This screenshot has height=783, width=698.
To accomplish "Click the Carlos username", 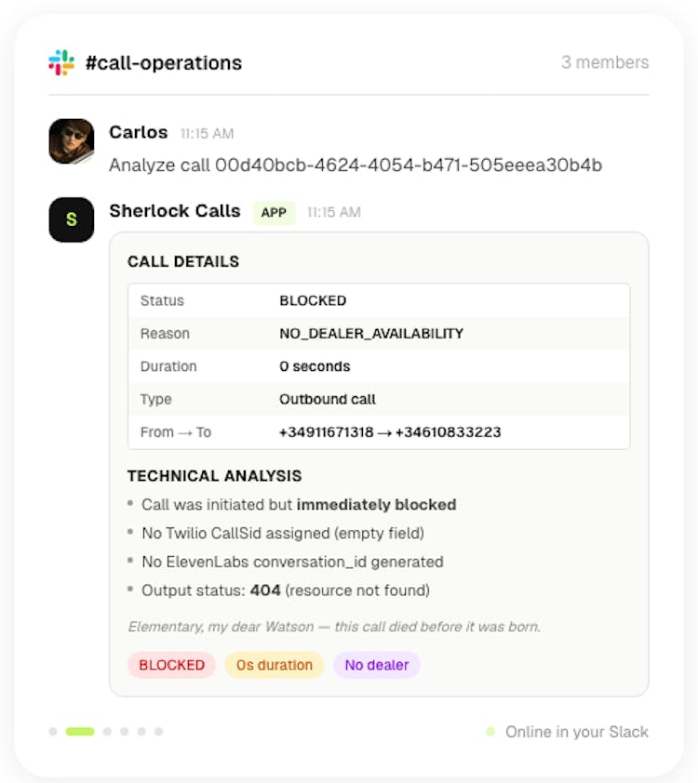I will click(x=139, y=132).
